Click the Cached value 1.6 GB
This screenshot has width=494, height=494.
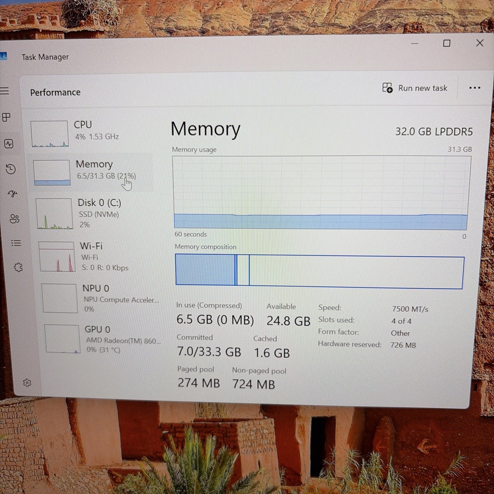point(272,353)
